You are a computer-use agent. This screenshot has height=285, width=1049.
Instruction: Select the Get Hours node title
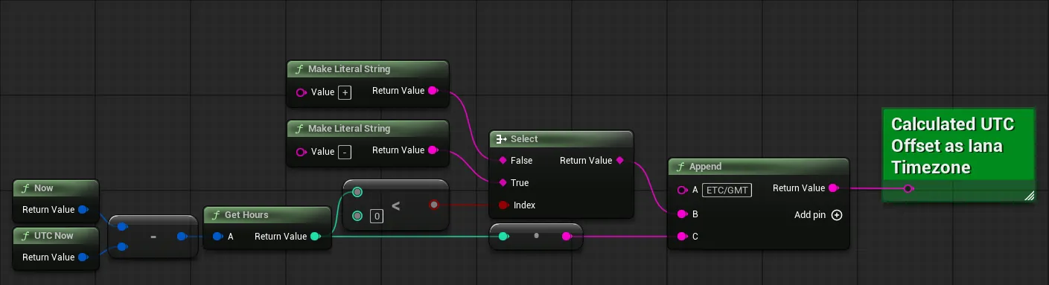tap(246, 215)
